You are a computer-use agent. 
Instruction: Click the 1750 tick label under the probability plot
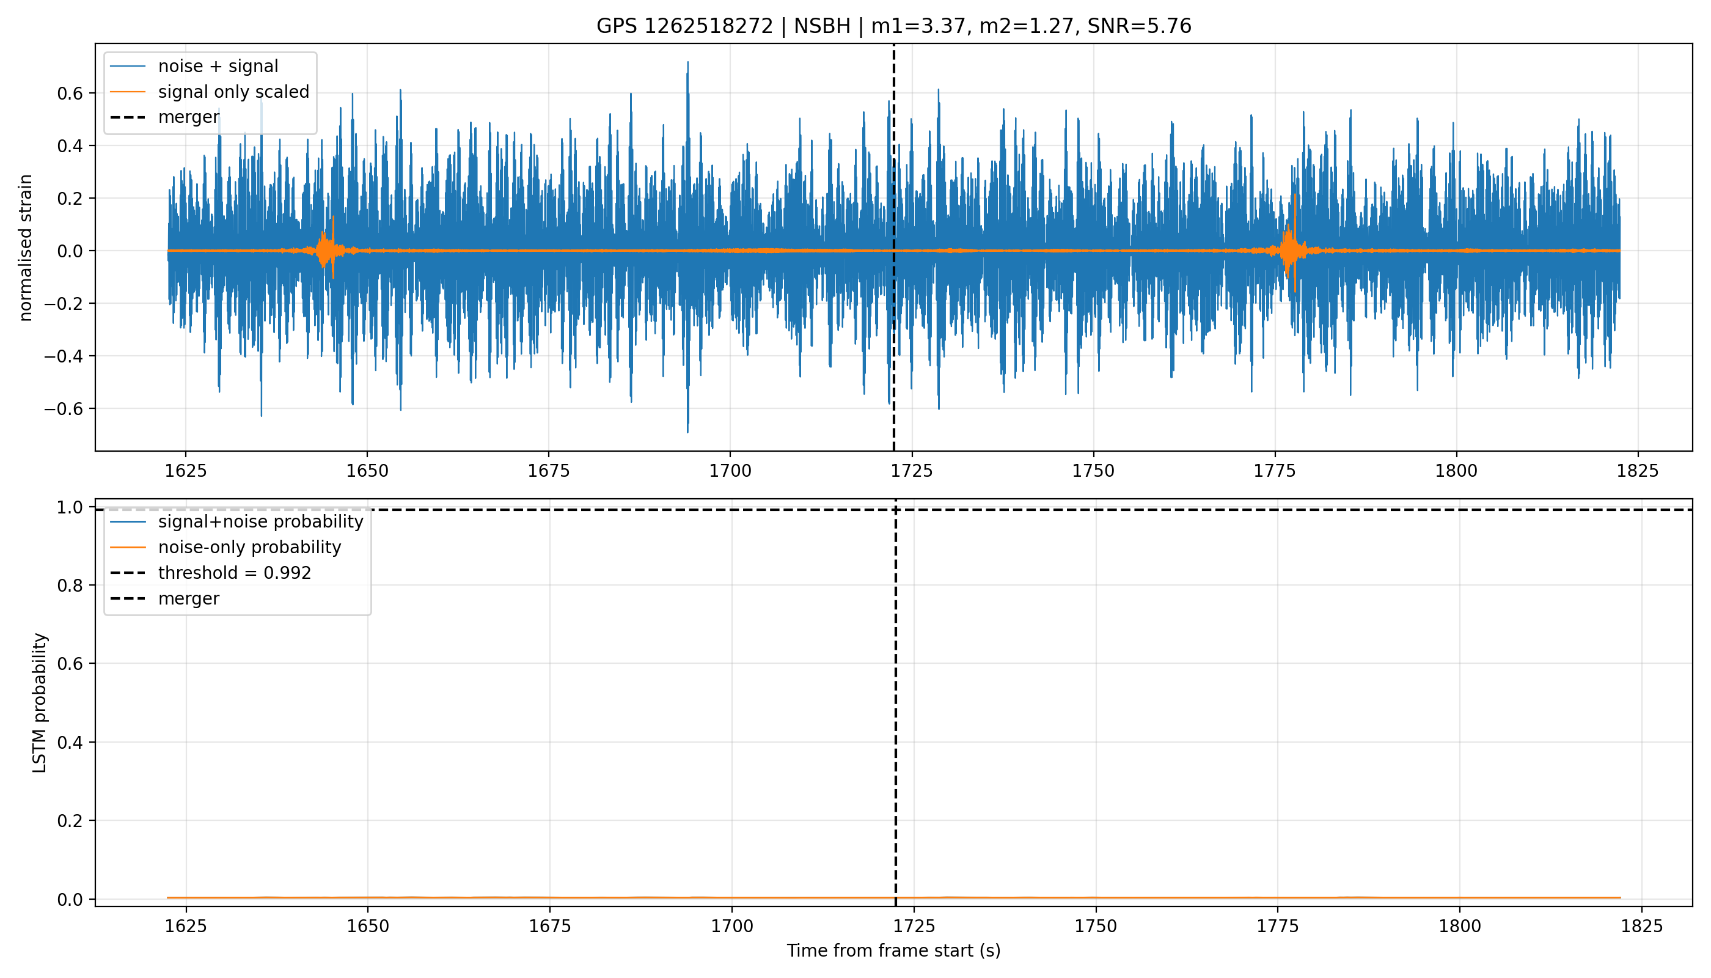click(x=1096, y=926)
